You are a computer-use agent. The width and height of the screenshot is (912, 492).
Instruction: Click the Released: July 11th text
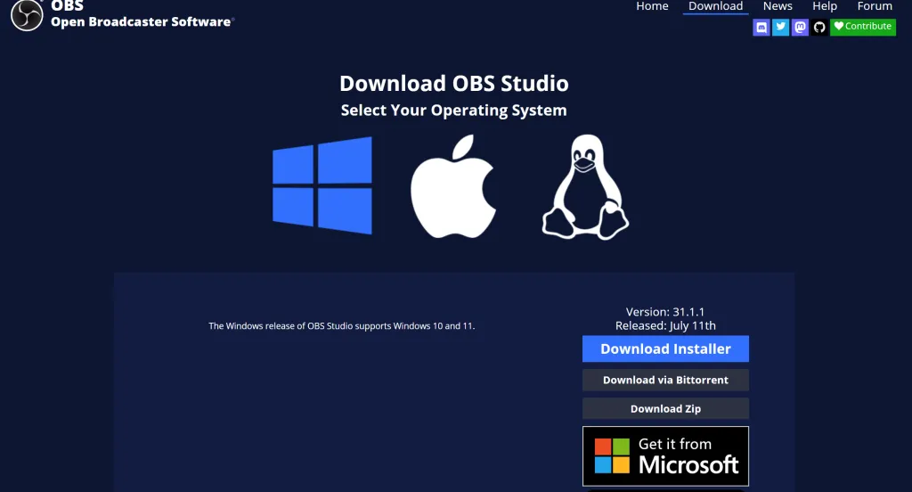pyautogui.click(x=665, y=326)
